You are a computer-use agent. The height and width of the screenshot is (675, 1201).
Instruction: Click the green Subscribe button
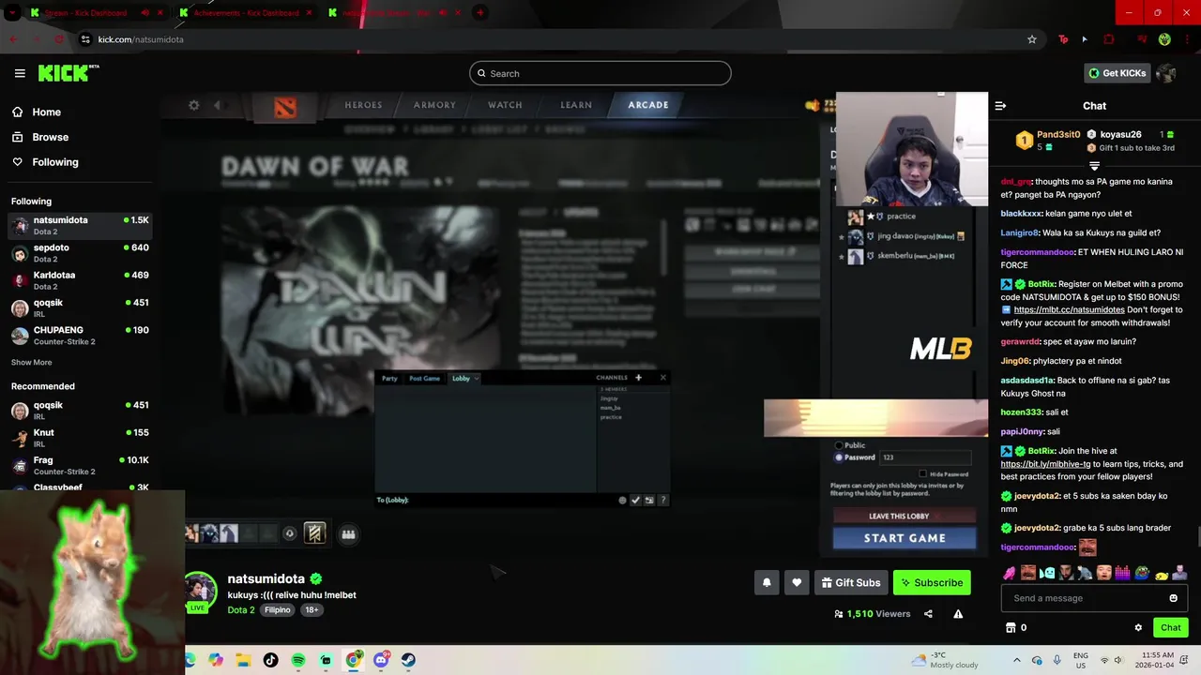coord(932,582)
